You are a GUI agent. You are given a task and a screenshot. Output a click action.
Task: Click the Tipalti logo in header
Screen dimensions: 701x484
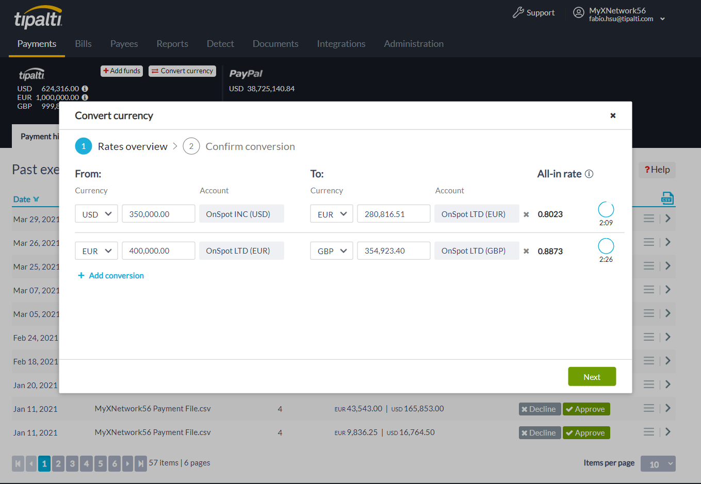(x=38, y=18)
